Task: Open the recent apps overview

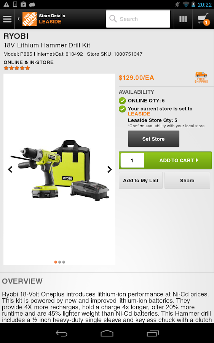Action: click(153, 333)
